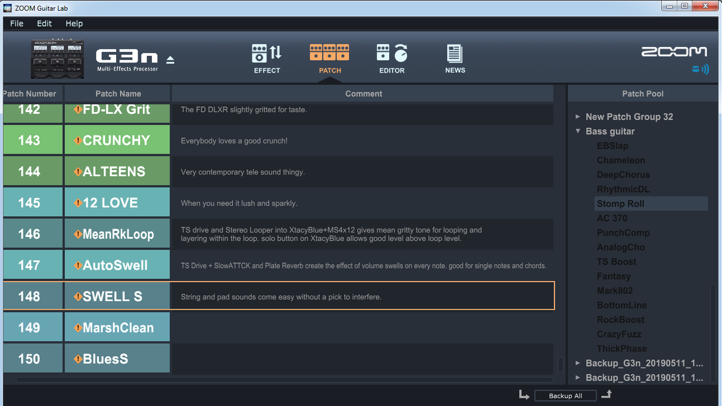Select RockBoost in Patch Pool
The image size is (722, 406).
click(x=620, y=320)
